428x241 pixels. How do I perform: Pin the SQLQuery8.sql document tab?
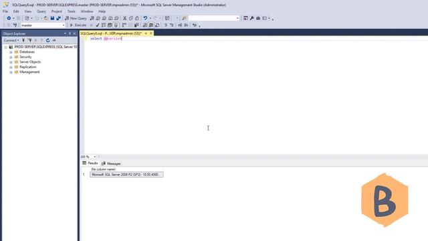click(x=146, y=33)
